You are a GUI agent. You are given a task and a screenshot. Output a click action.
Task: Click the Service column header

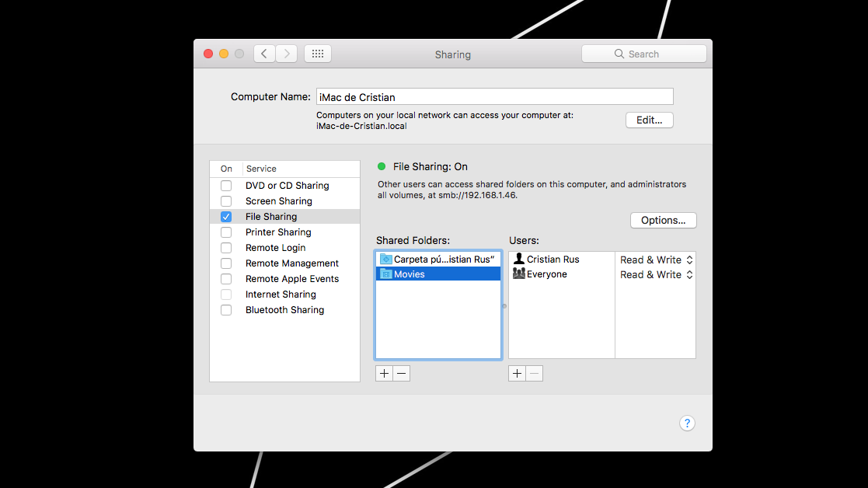coord(261,169)
